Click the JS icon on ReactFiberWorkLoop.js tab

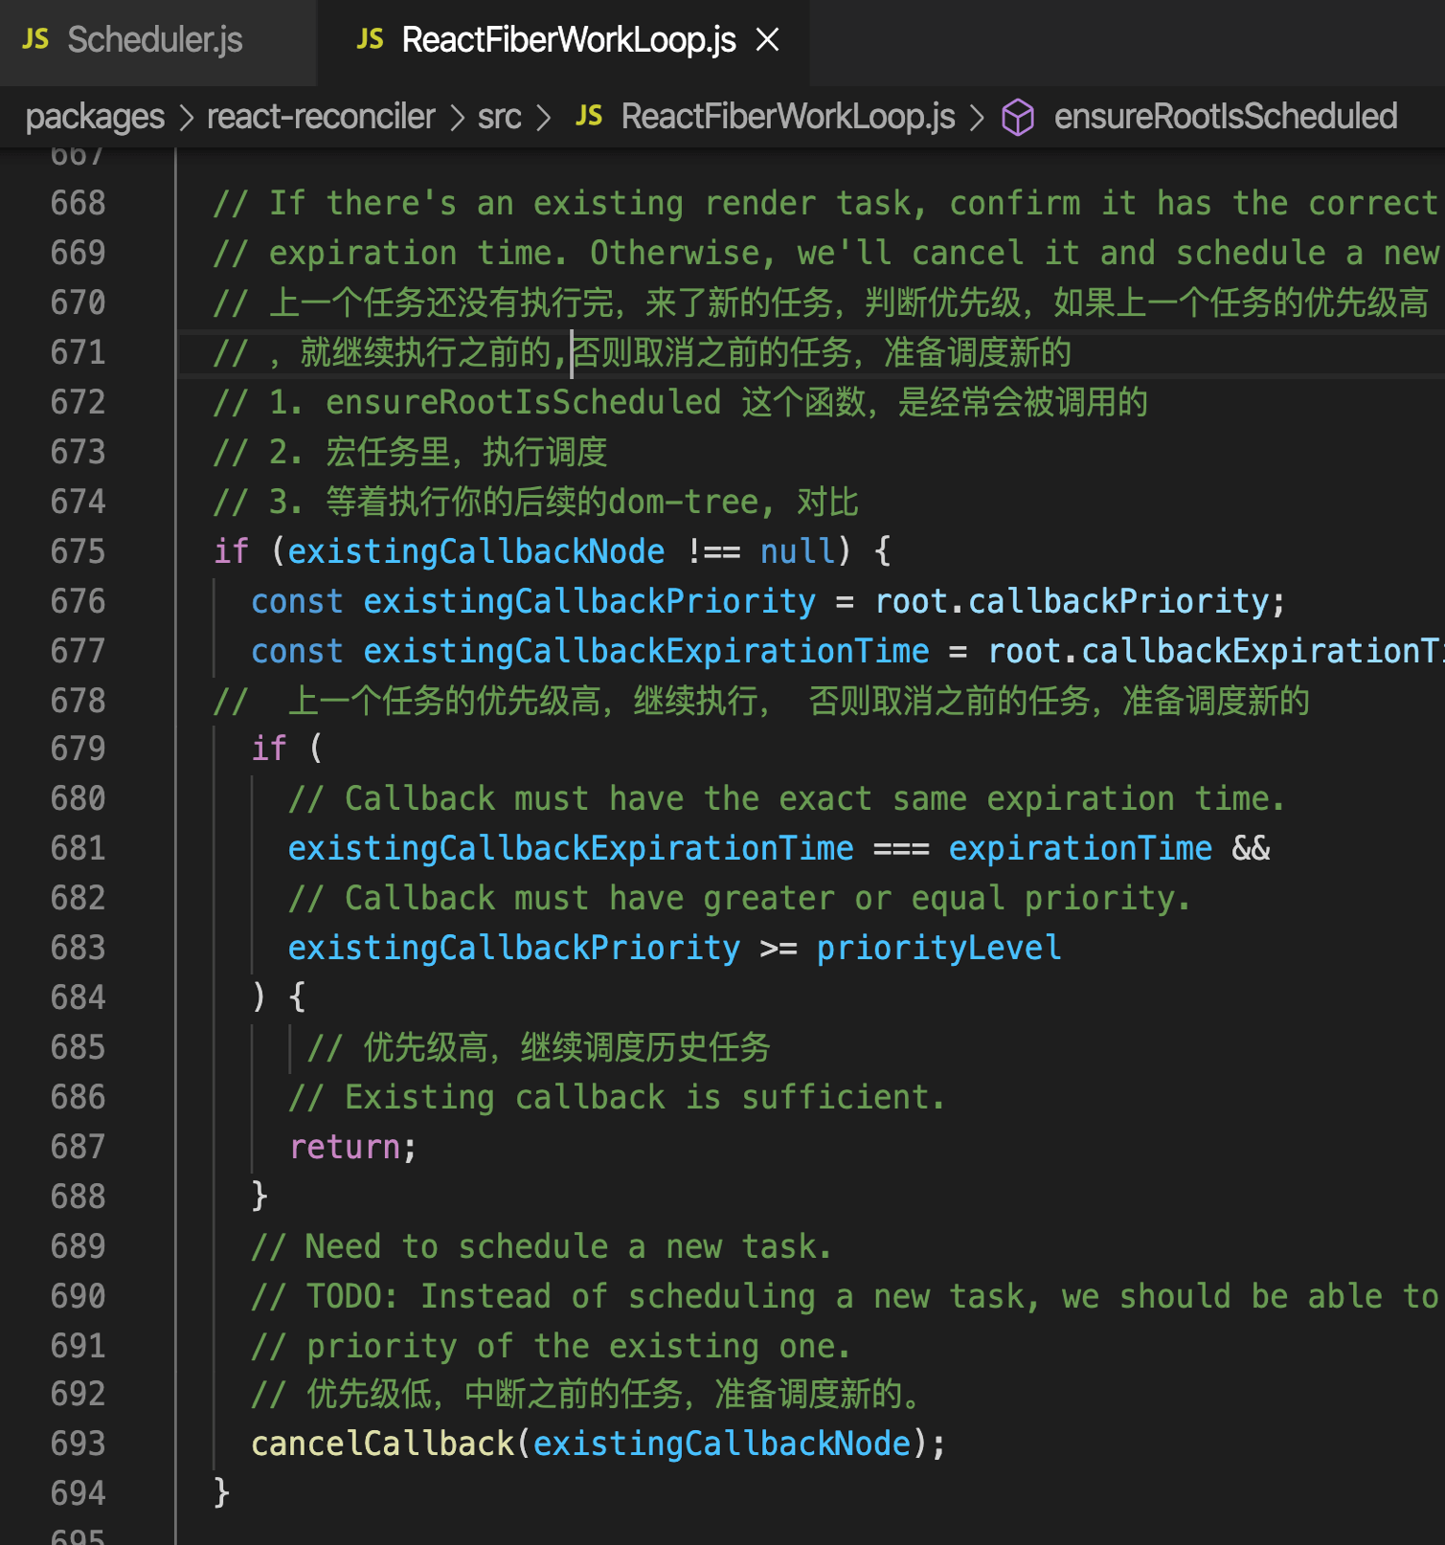370,40
